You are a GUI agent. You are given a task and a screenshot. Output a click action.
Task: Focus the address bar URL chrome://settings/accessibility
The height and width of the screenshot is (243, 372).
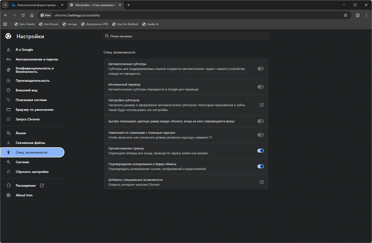tap(77, 15)
